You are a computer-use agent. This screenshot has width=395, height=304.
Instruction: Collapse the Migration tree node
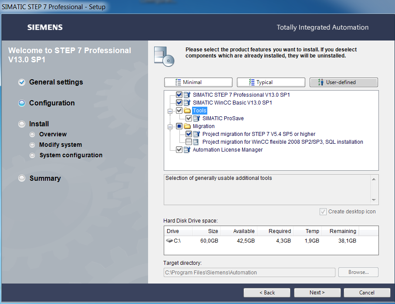(x=170, y=127)
